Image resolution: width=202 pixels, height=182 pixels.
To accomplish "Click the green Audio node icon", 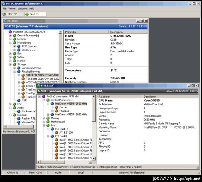I will (14, 108).
